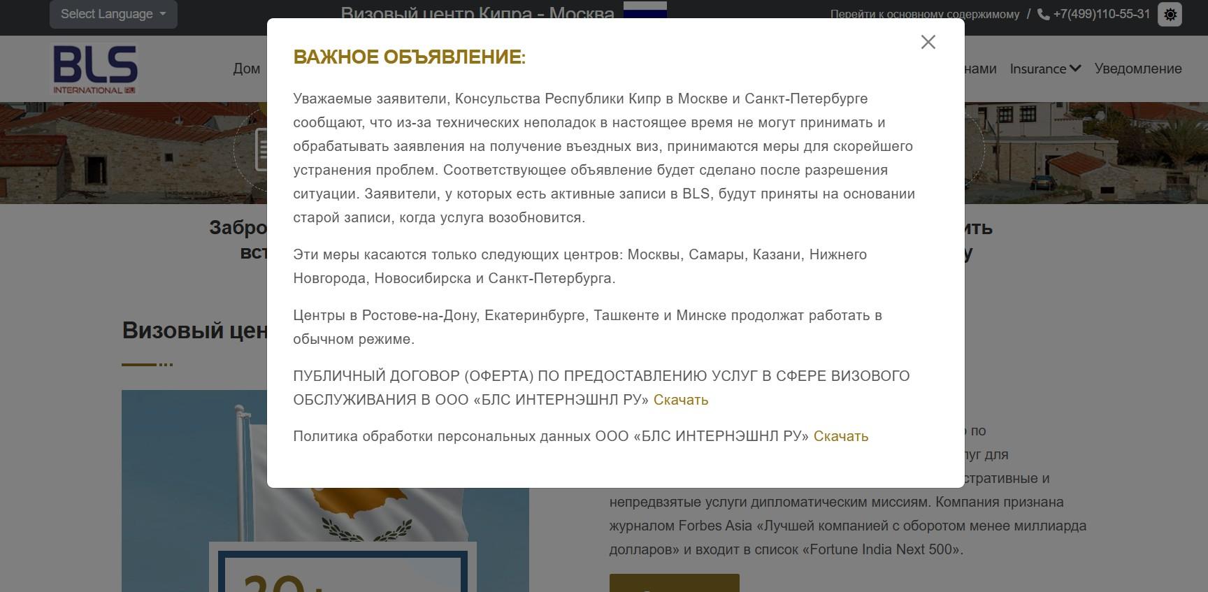Screen dimensions: 1208x592
Task: Skip to the main content link
Action: [x=925, y=14]
